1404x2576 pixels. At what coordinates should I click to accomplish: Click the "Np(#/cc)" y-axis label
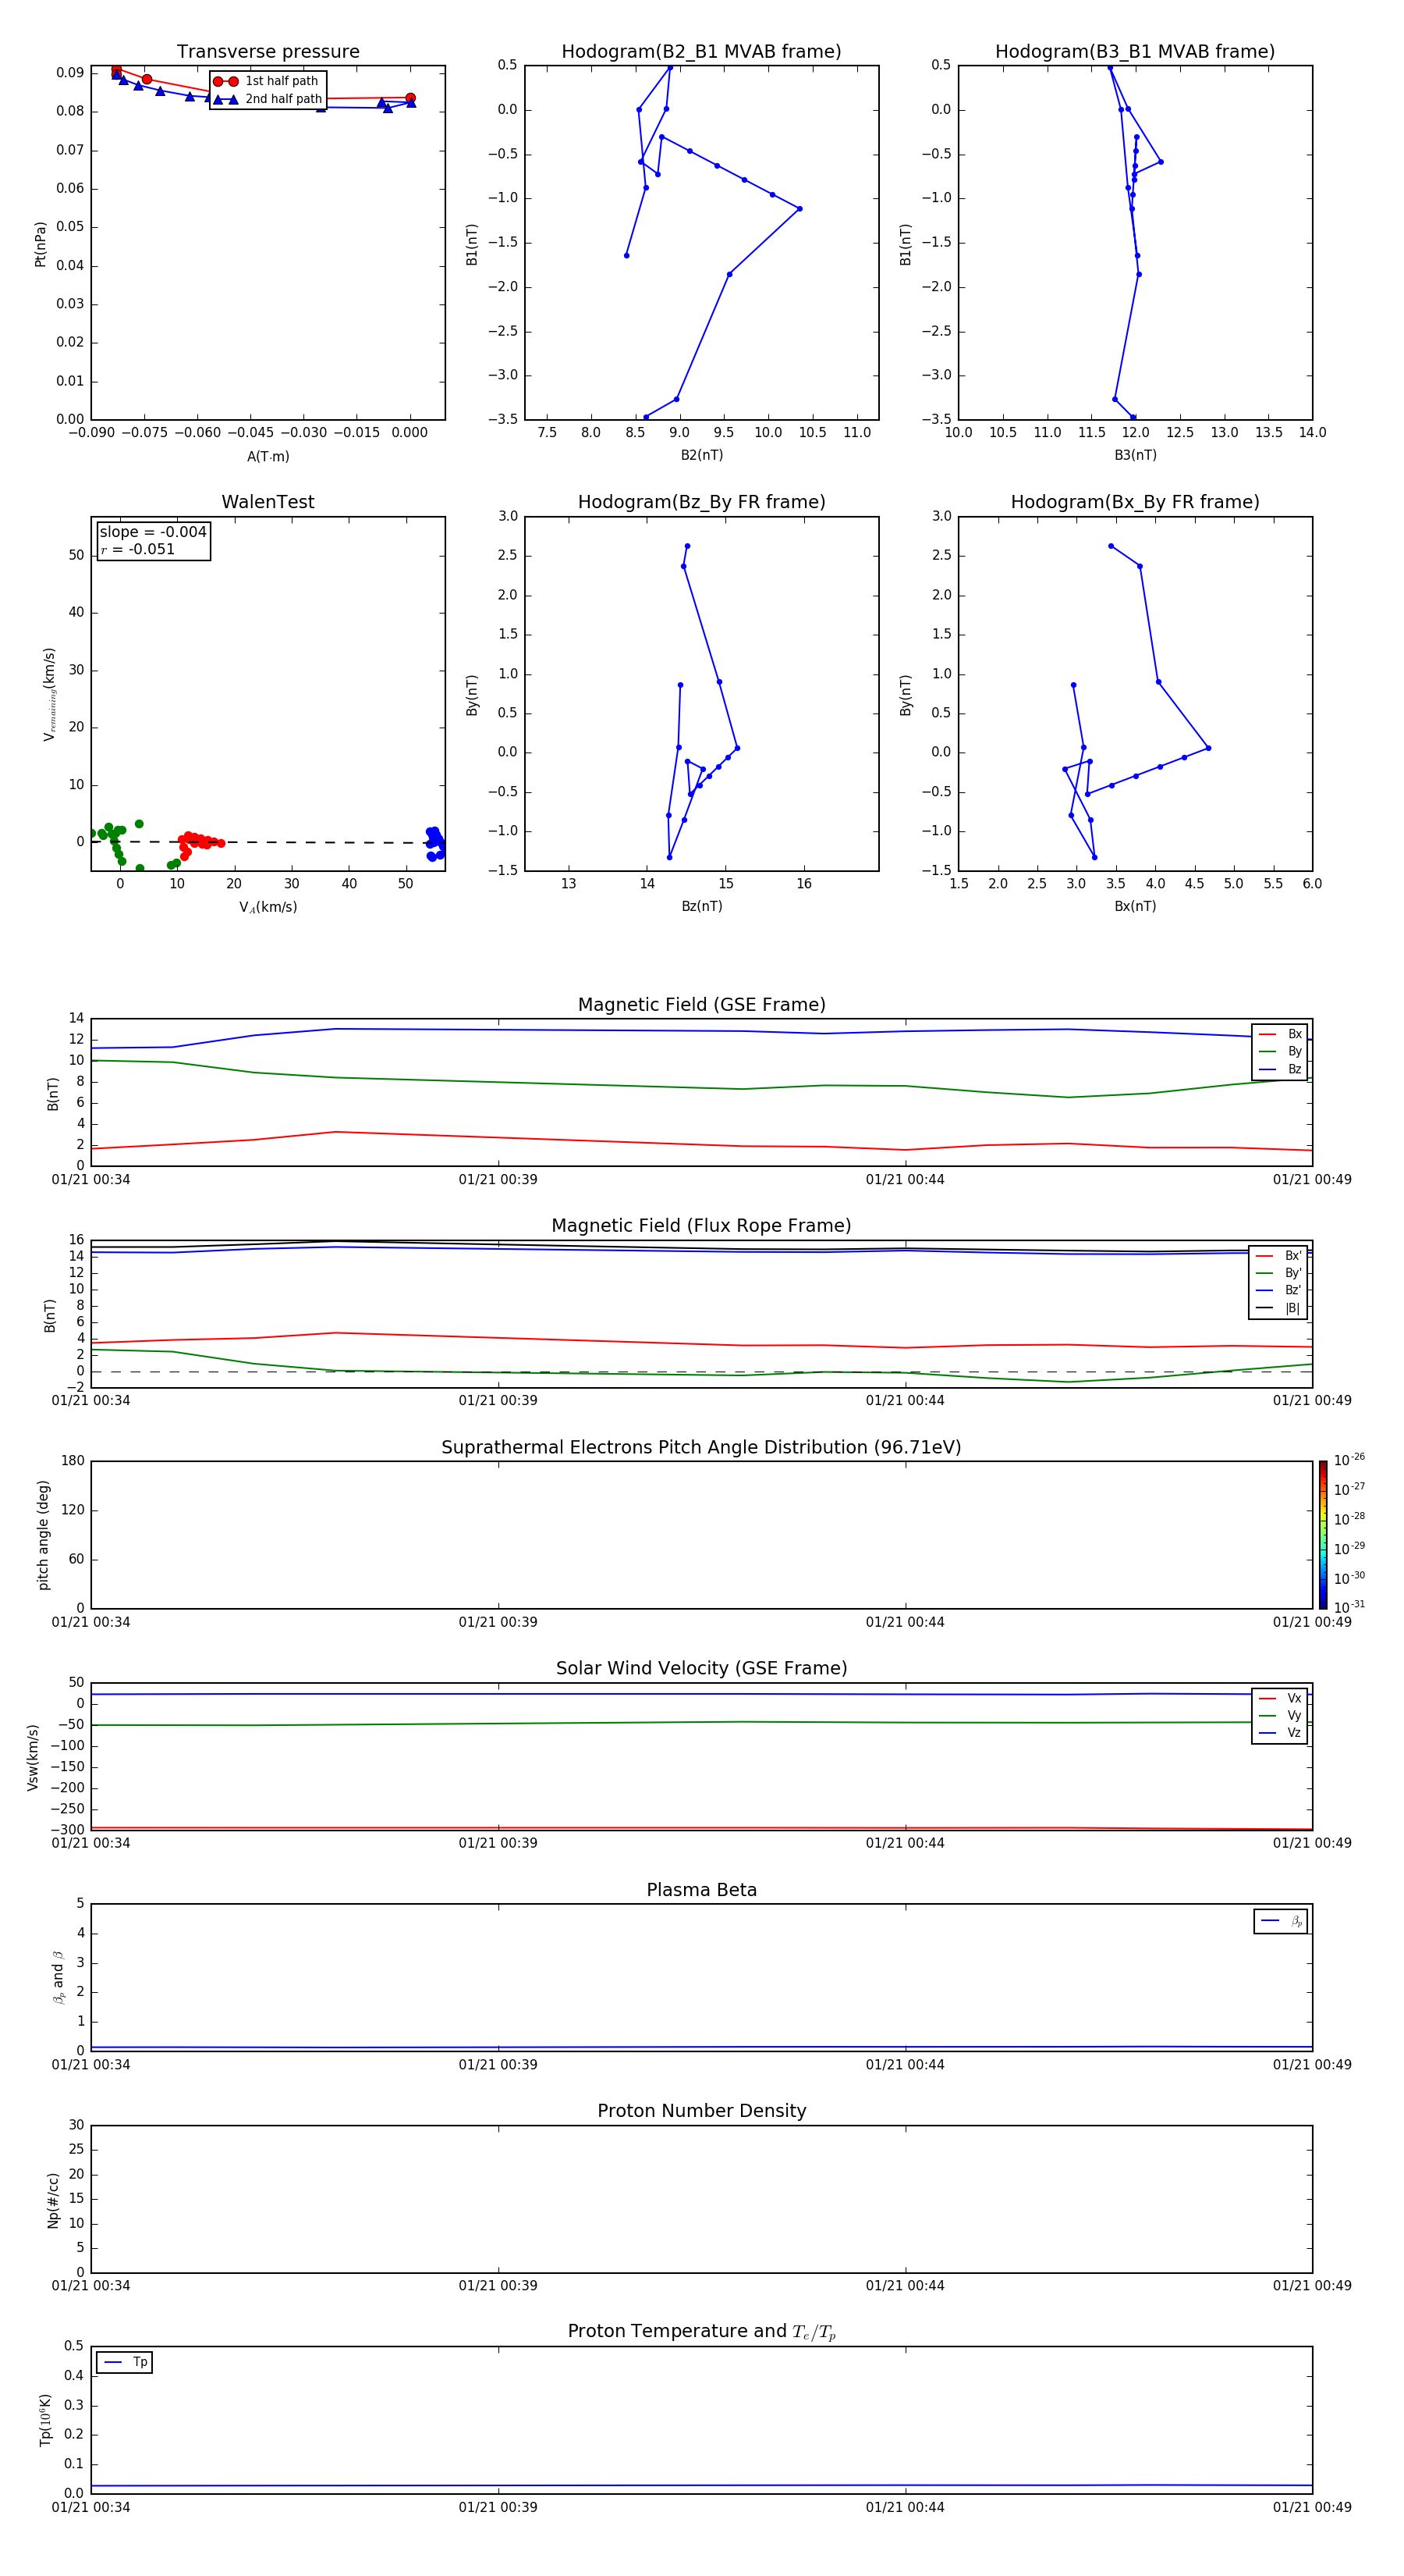click(53, 2200)
